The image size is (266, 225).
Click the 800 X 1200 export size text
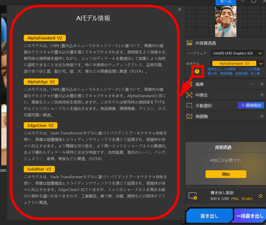(219, 199)
